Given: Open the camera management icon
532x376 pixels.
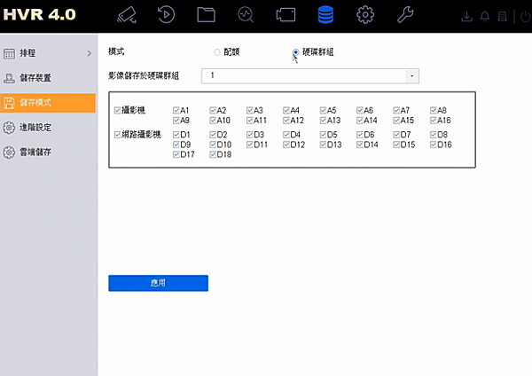Looking at the screenshot, I should point(286,15).
